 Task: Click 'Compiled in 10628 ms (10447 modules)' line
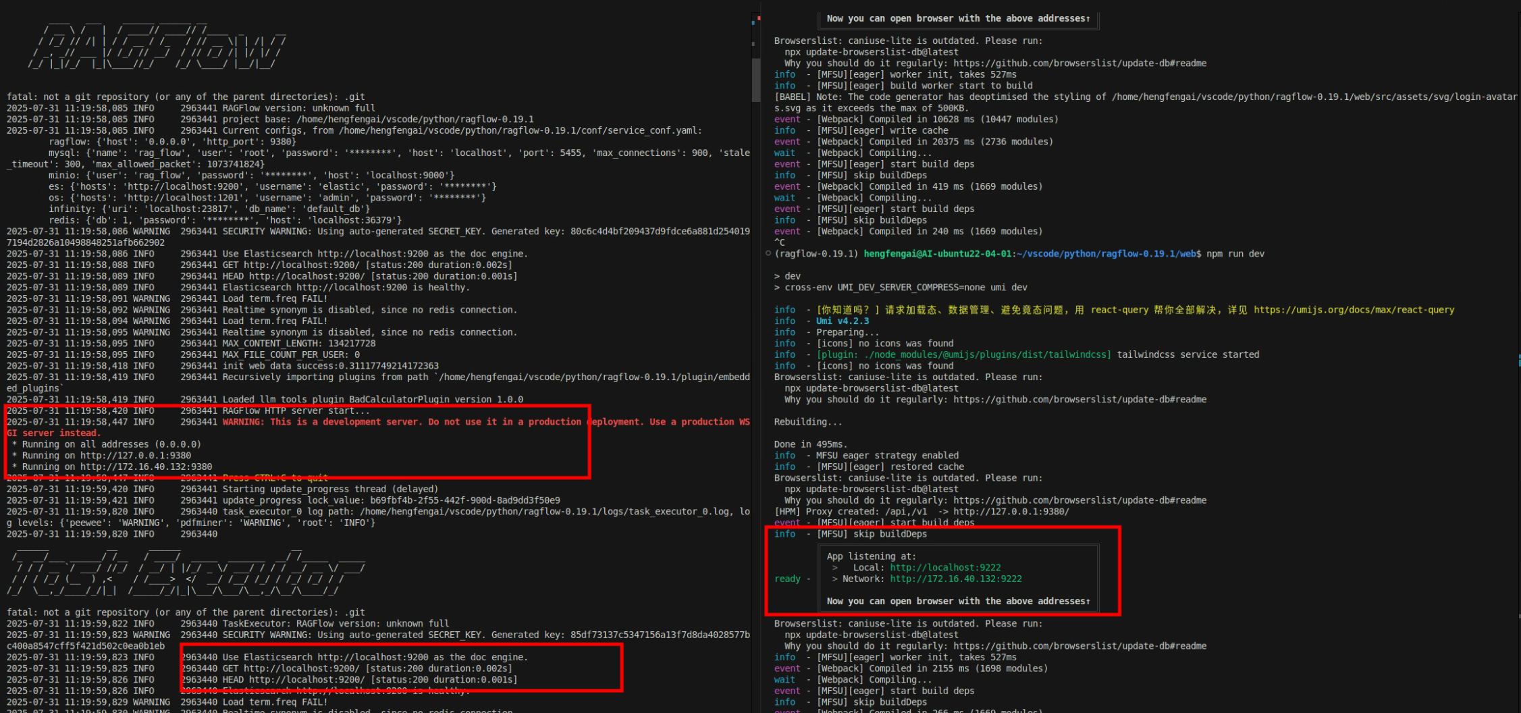[x=916, y=120]
